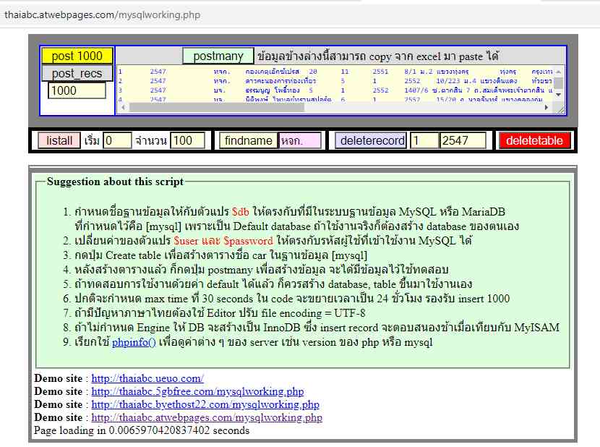Click the findname text field
Viewport: 600px width, 447px height.
(x=300, y=140)
